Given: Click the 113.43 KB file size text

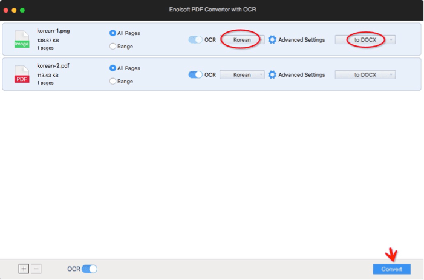Looking at the screenshot, I should coord(48,75).
